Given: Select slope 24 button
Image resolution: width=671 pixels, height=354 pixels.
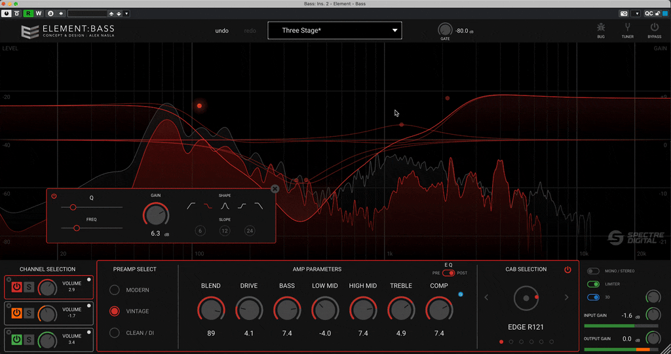Looking at the screenshot, I should [x=250, y=231].
